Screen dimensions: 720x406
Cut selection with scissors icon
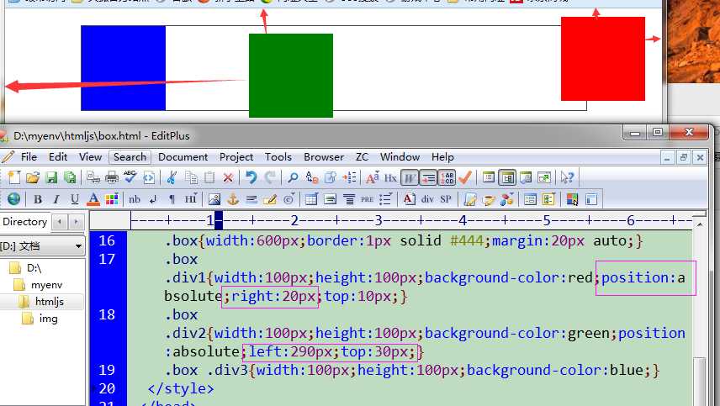[x=172, y=177]
